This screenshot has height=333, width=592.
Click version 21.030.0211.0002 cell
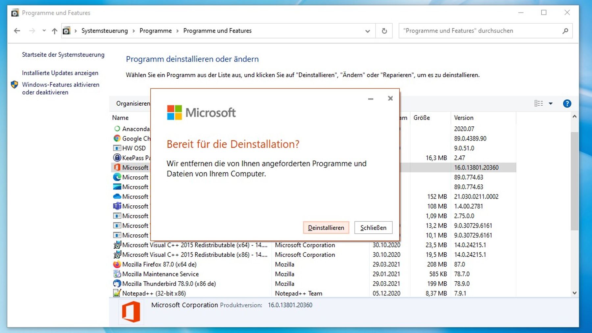click(x=476, y=196)
